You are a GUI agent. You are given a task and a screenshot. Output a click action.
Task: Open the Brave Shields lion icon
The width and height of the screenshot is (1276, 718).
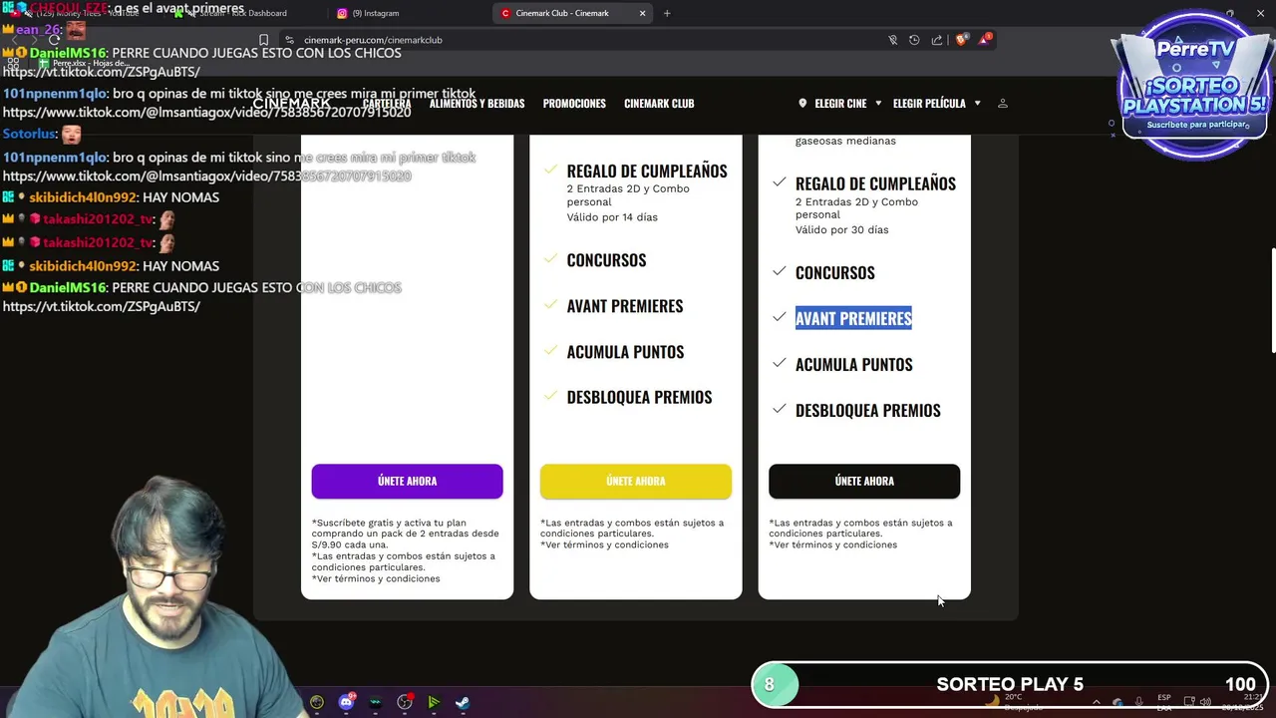coord(961,40)
